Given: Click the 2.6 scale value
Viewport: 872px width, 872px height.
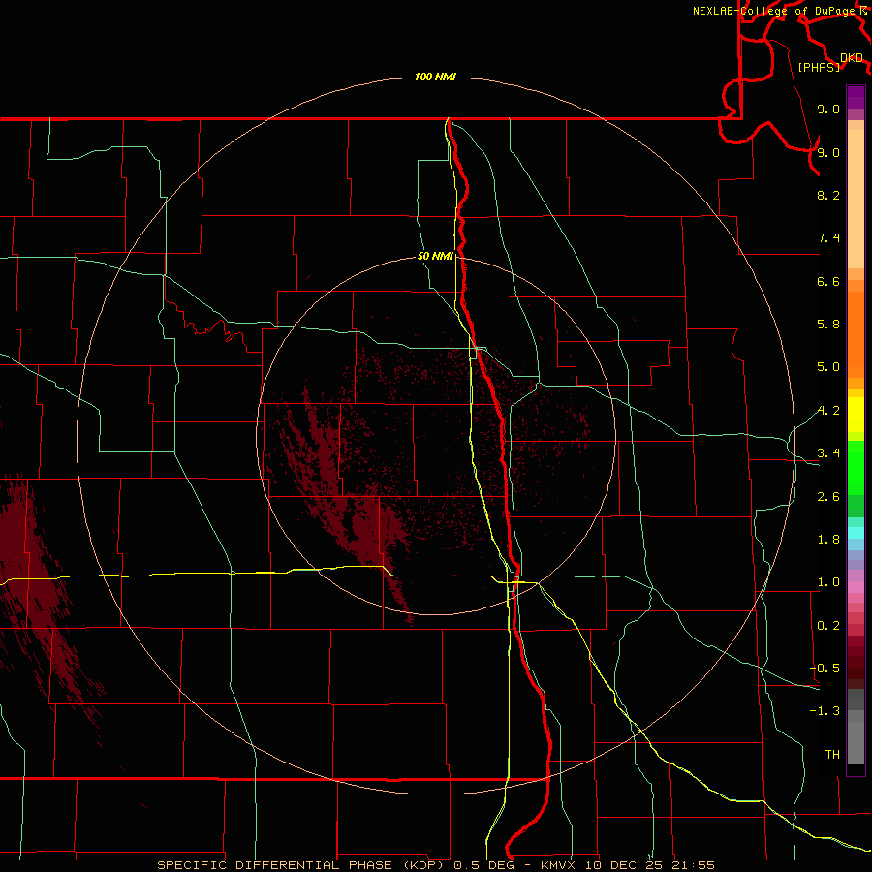Looking at the screenshot, I should [828, 497].
